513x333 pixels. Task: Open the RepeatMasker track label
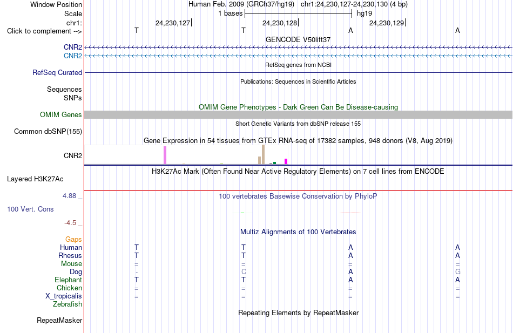click(x=59, y=320)
